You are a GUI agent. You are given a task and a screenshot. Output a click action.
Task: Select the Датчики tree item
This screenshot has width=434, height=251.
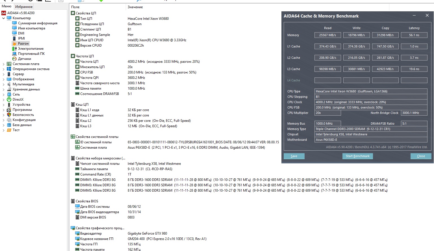[x=25, y=59]
